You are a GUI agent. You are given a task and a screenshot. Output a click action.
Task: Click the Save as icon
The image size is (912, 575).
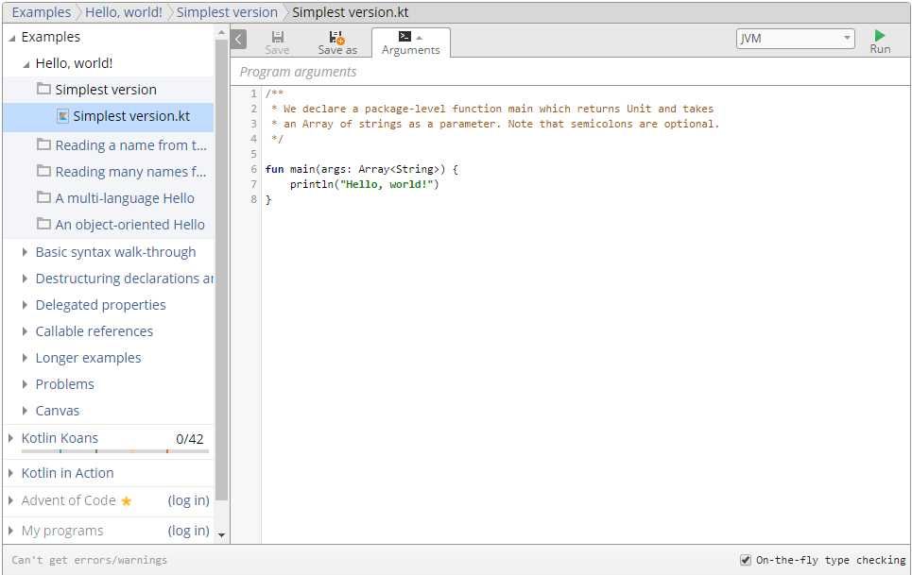pyautogui.click(x=336, y=38)
